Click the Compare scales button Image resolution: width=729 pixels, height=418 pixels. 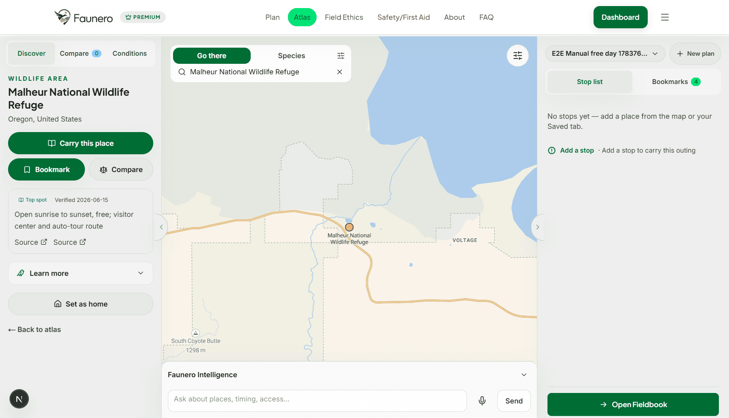coord(121,170)
